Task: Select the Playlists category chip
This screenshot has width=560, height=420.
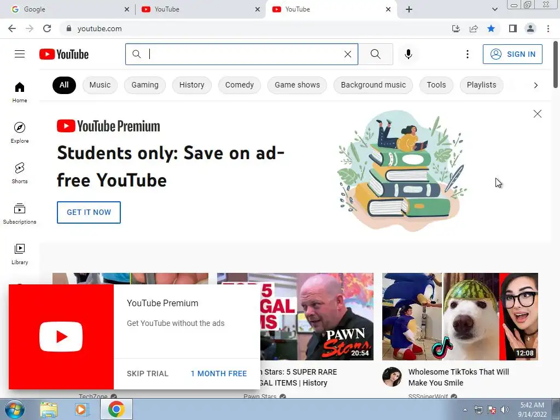Action: click(481, 85)
